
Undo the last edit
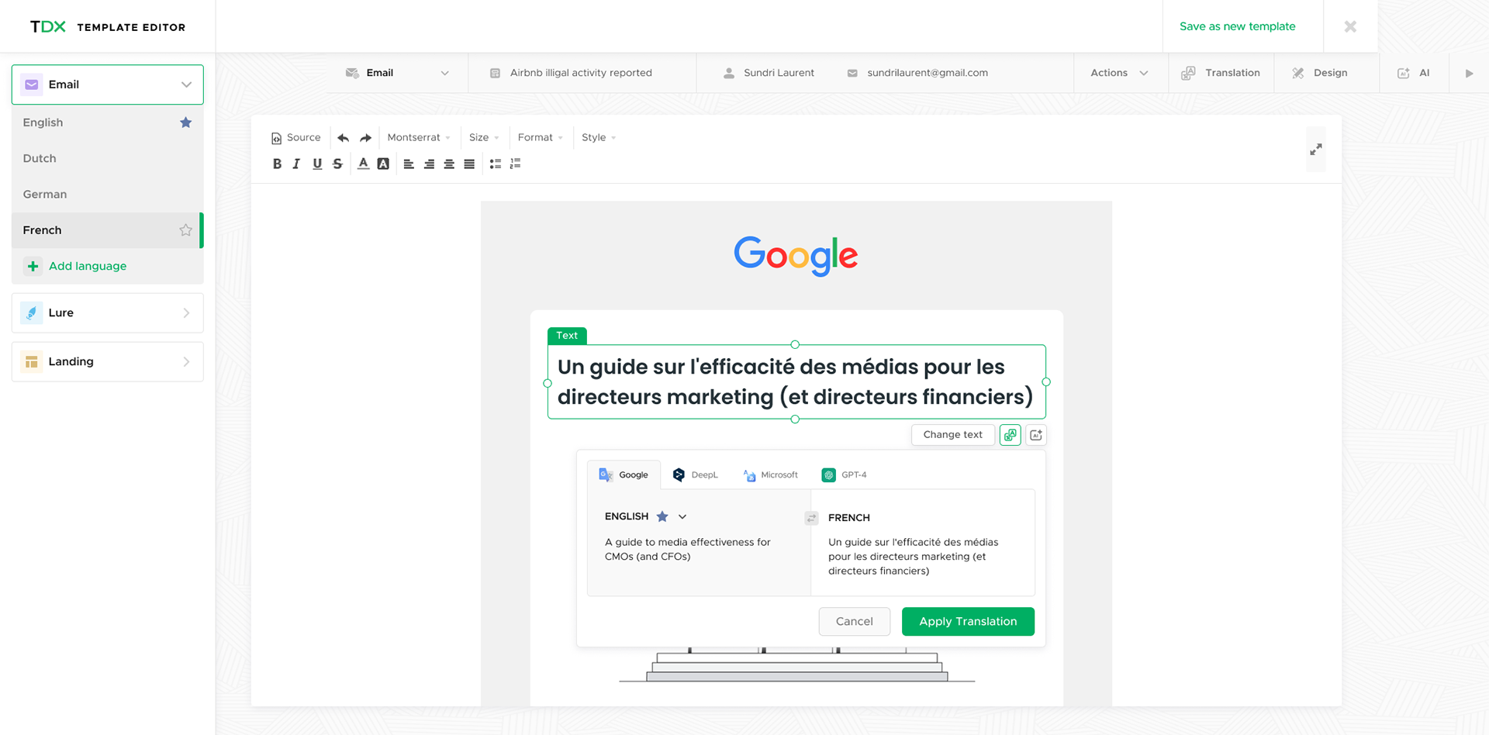(343, 137)
